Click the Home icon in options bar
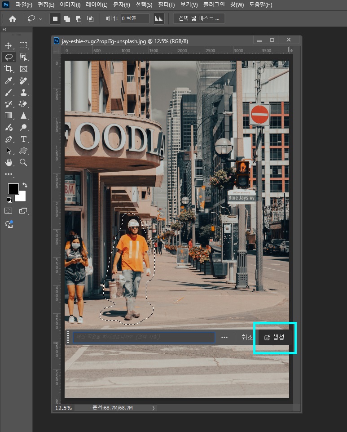347x432 pixels. (13, 19)
